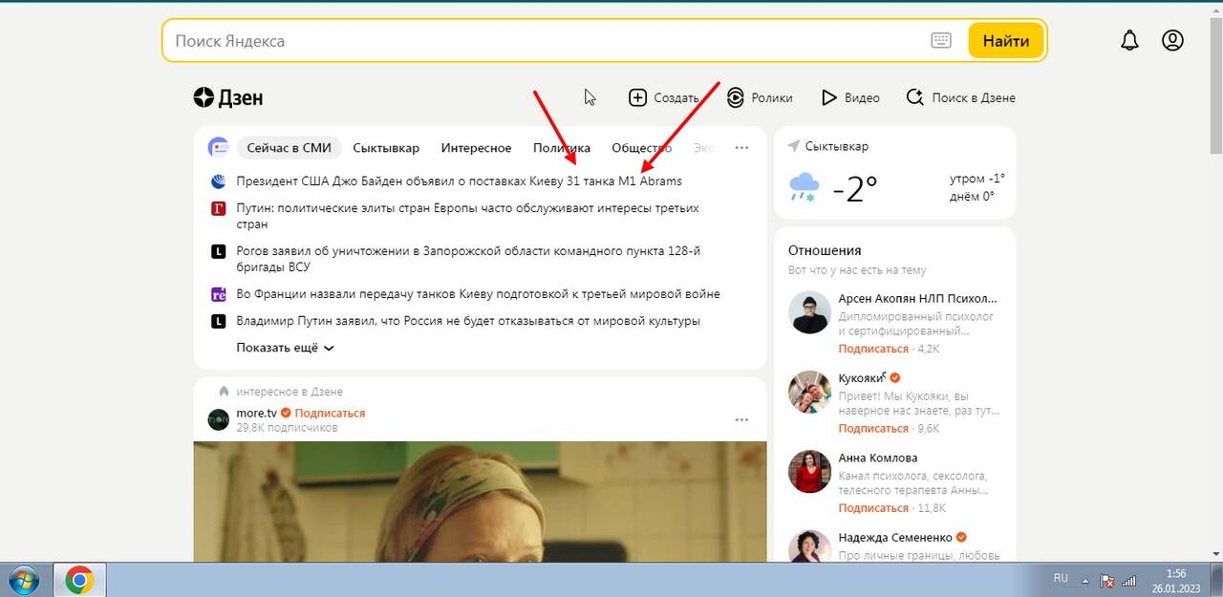Open headline Путин: политические элиты стран Европы
Screen dimensions: 1223x597
tap(467, 216)
